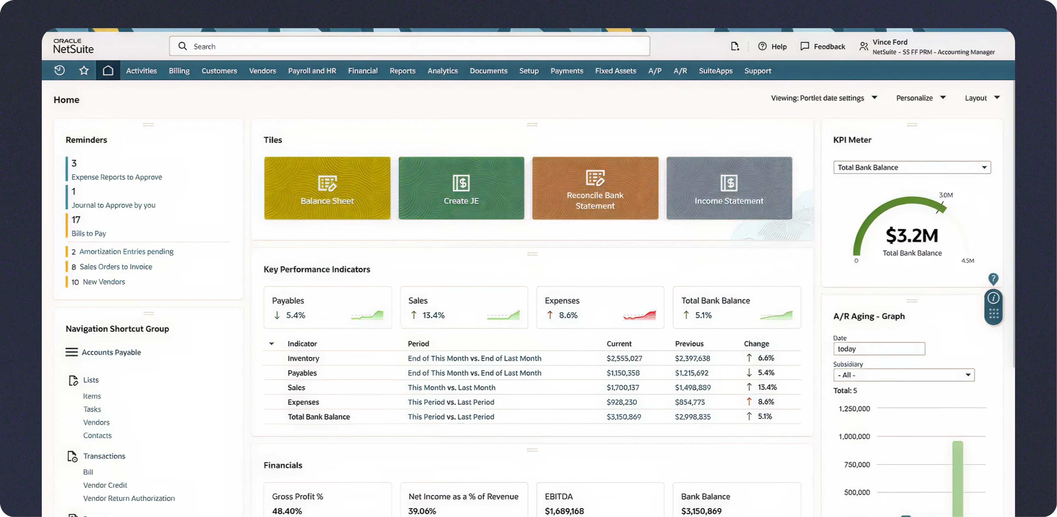Open the Vendors menu
The height and width of the screenshot is (517, 1057).
point(263,70)
